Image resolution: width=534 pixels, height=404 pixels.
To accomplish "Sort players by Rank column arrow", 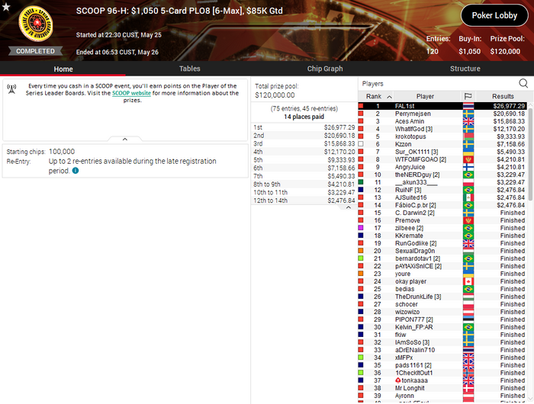I will pos(389,97).
